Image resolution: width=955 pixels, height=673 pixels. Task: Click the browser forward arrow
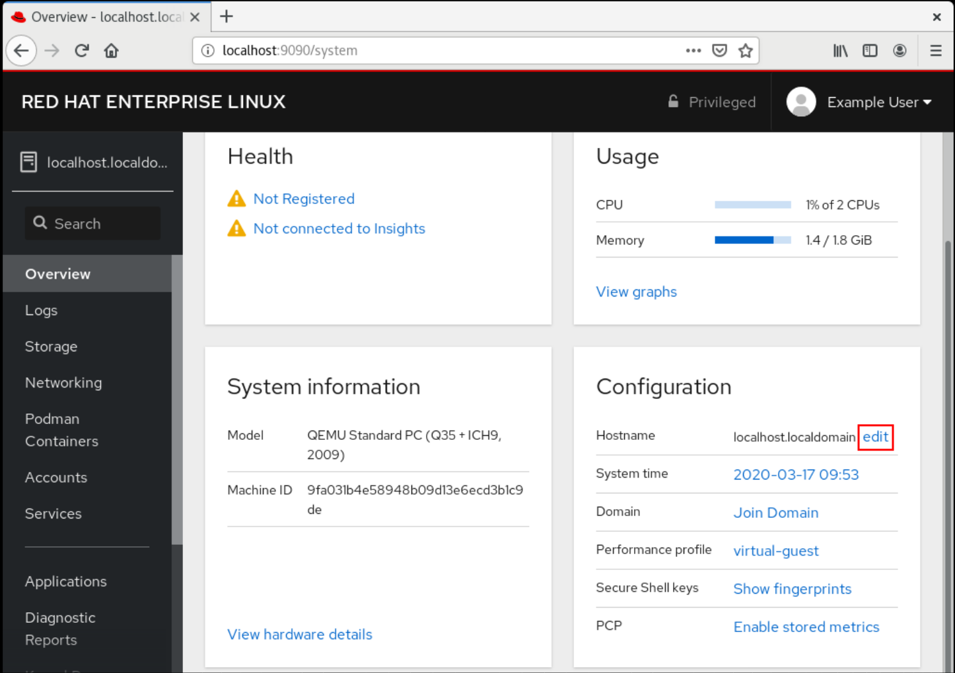tap(52, 51)
